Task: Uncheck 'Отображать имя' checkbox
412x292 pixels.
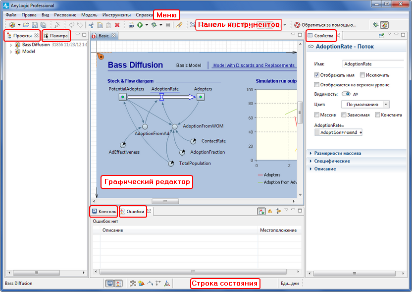Action: 316,75
